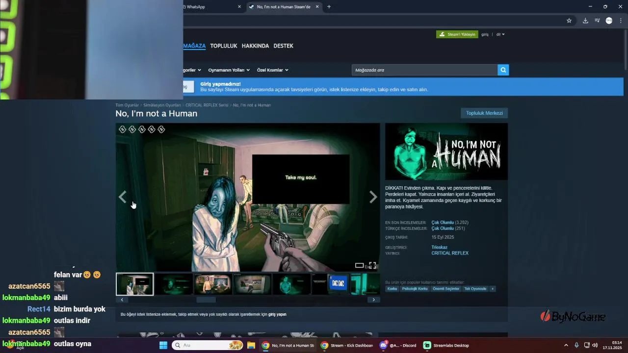Focus the Mağazada ara search field
Image resolution: width=628 pixels, height=353 pixels.
coord(424,70)
